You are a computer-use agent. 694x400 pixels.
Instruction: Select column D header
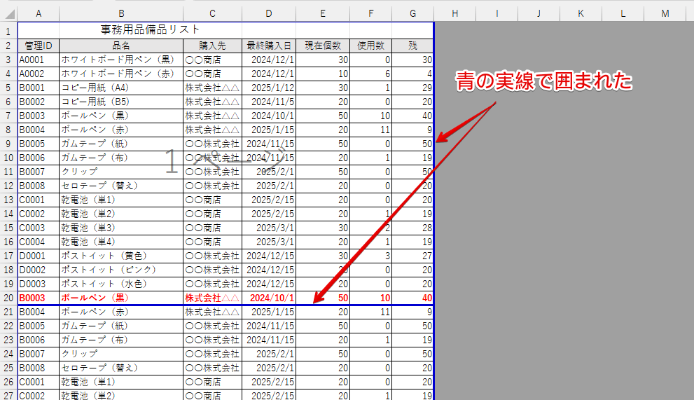269,14
